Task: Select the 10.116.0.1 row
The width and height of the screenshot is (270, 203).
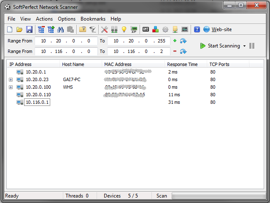Action: click(x=135, y=102)
